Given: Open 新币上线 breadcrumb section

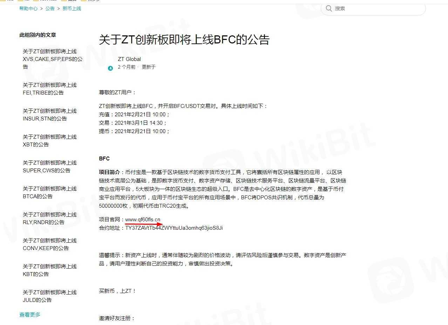Looking at the screenshot, I should [72, 8].
